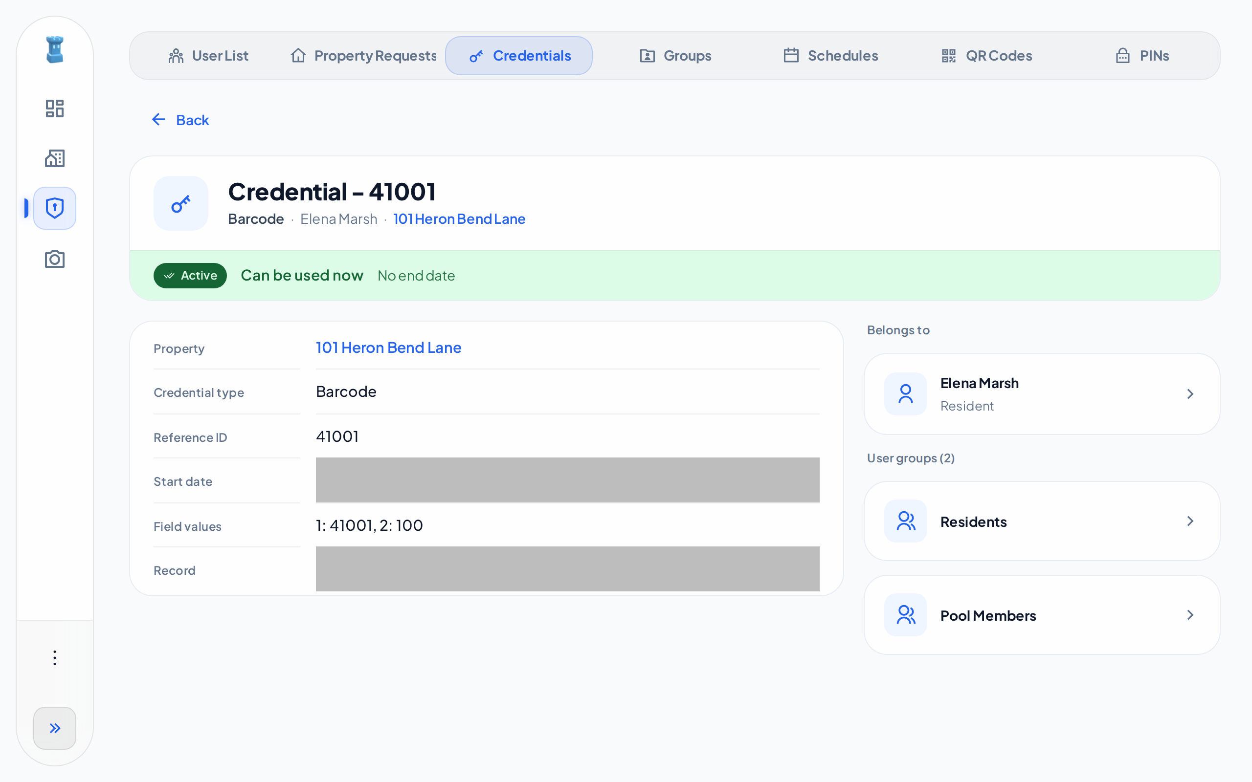Click the 'User groups (2)' label
The image size is (1252, 782).
coord(911,458)
